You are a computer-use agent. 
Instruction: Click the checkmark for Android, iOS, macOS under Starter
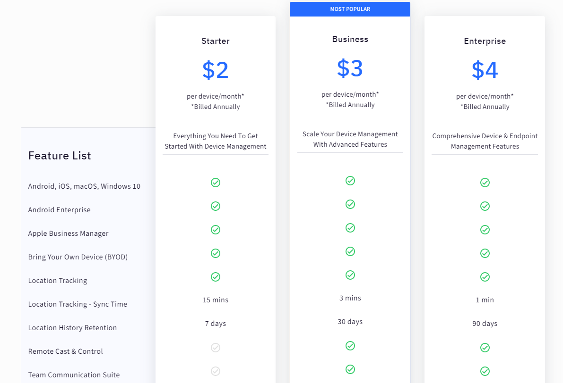(216, 183)
